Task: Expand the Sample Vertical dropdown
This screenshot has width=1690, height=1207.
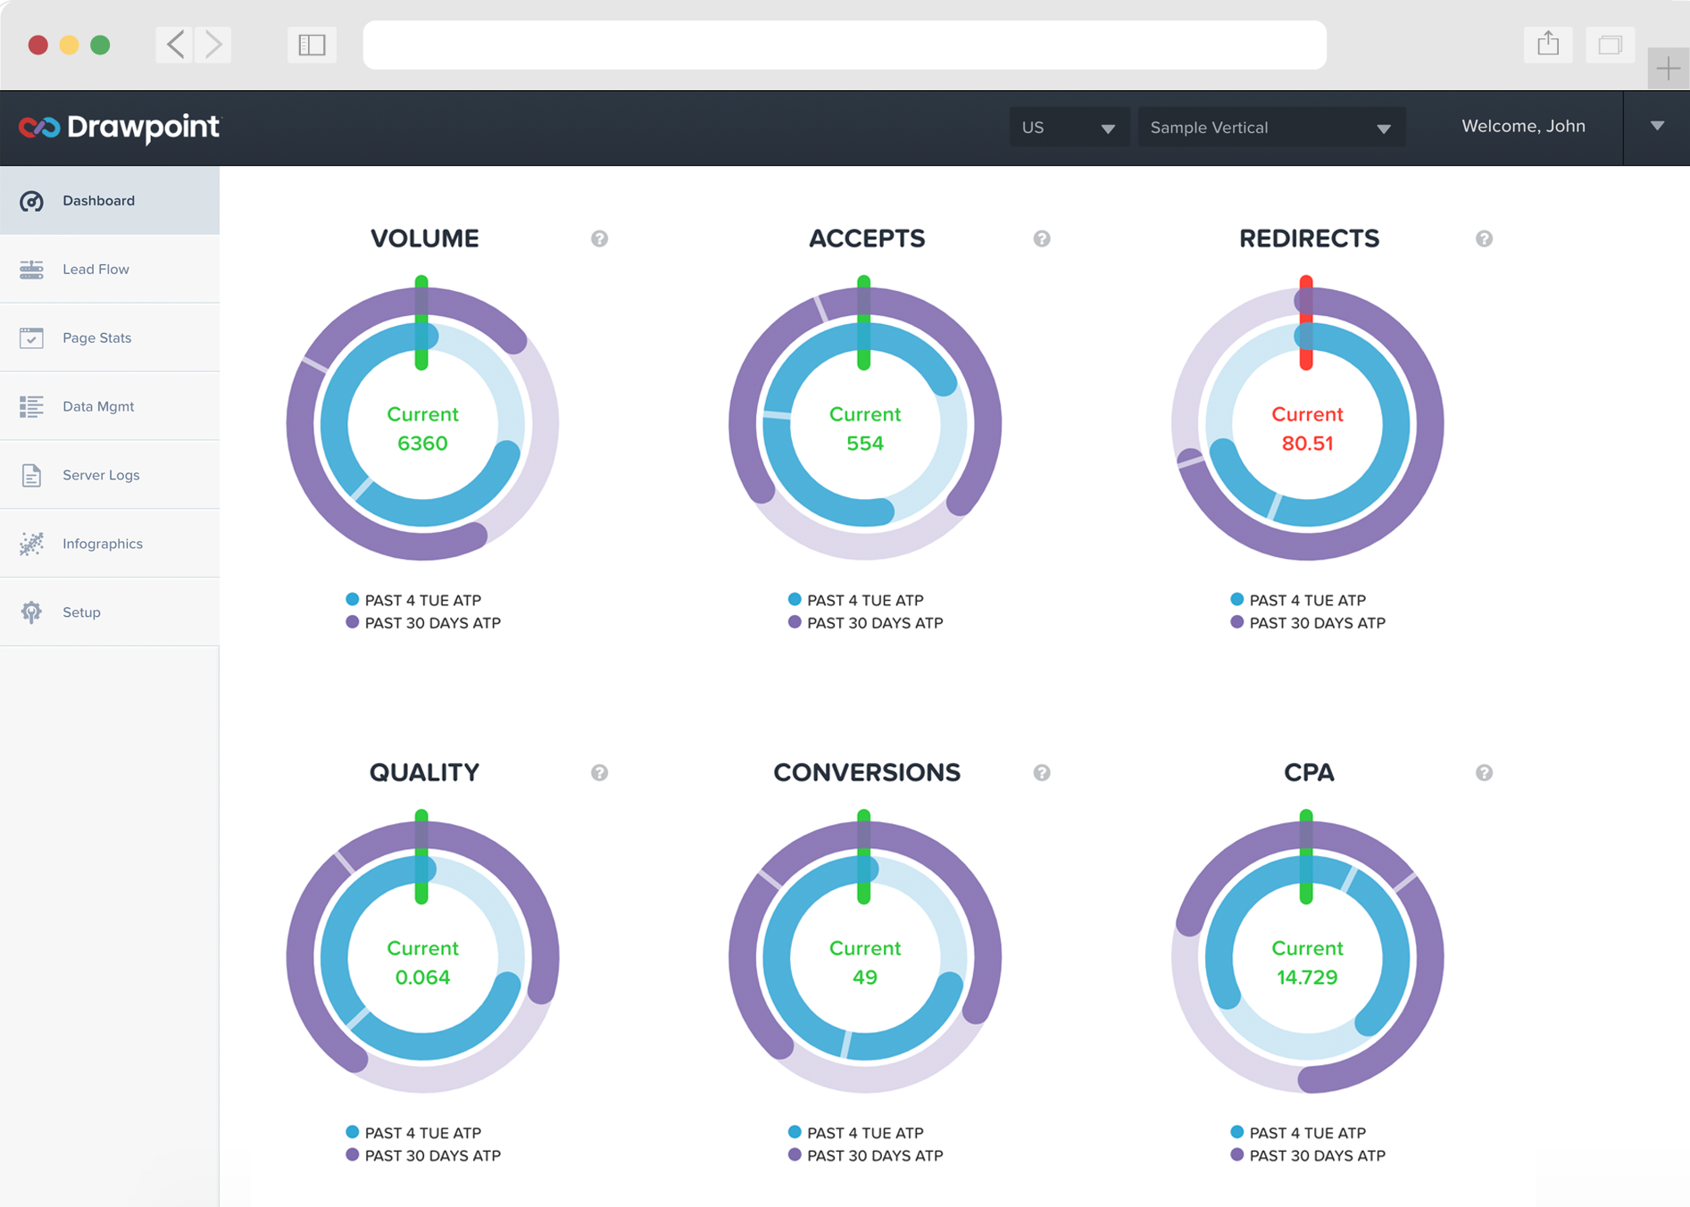Action: click(1270, 128)
